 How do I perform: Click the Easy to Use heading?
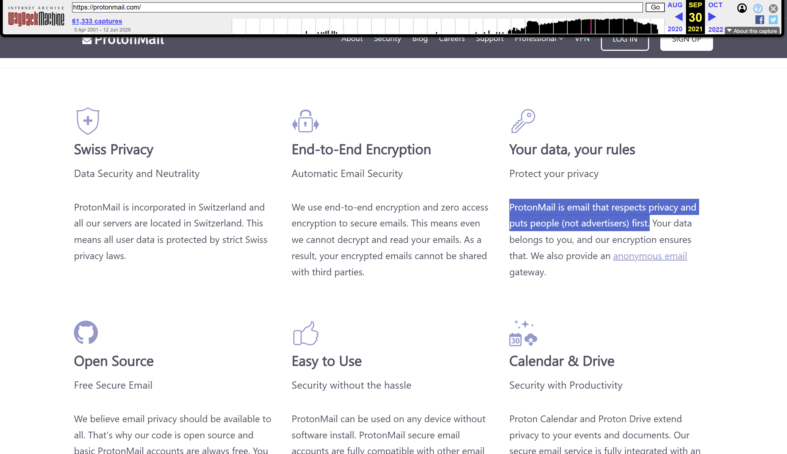[x=327, y=361]
